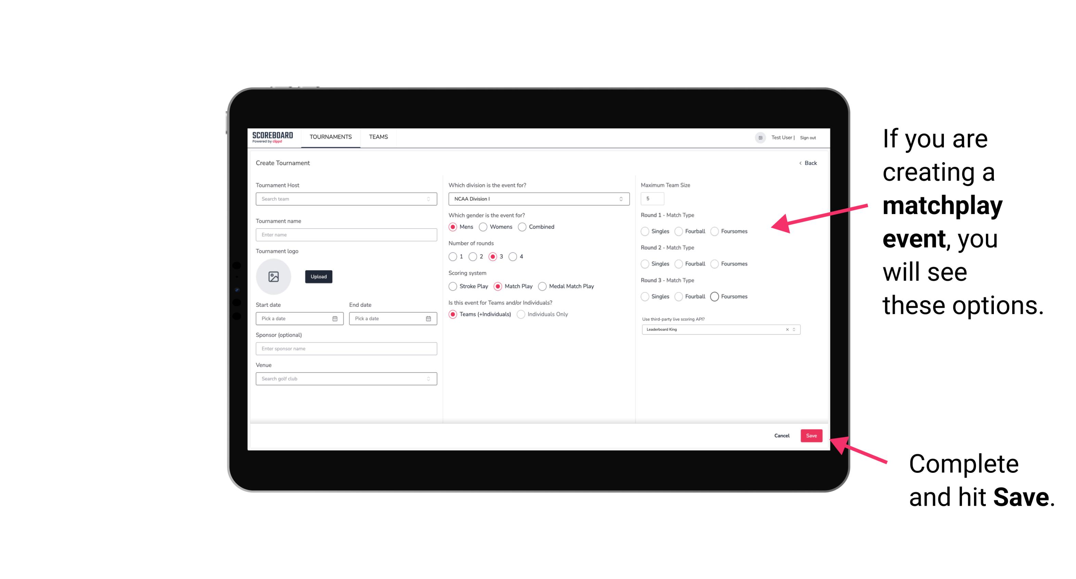
Task: Select the Womens gender radio button
Action: tap(484, 227)
